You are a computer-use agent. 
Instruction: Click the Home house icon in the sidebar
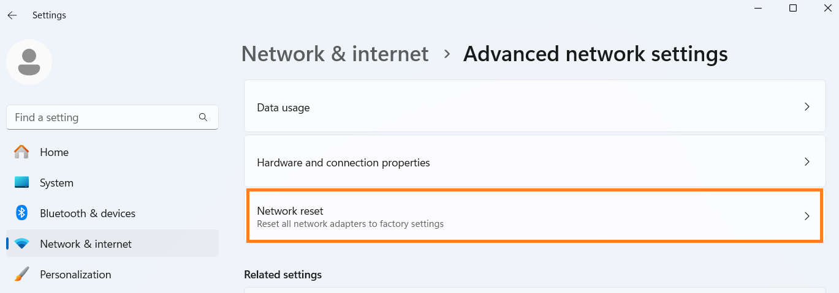pyautogui.click(x=21, y=152)
